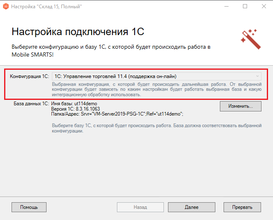Click the Конфигурация 1С label

coord(29,76)
